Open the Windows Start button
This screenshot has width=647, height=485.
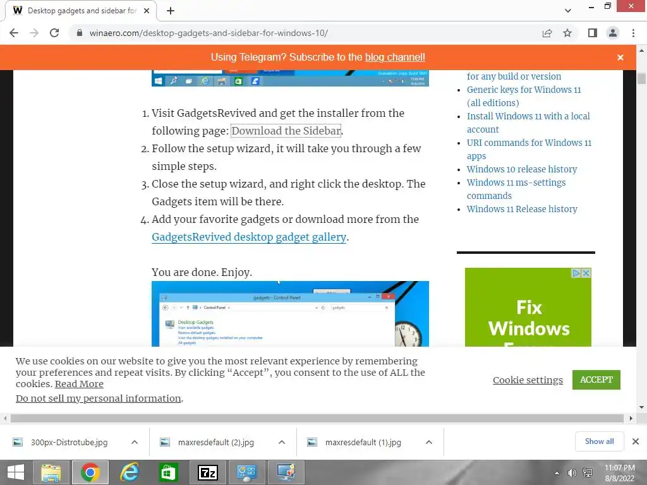click(16, 472)
